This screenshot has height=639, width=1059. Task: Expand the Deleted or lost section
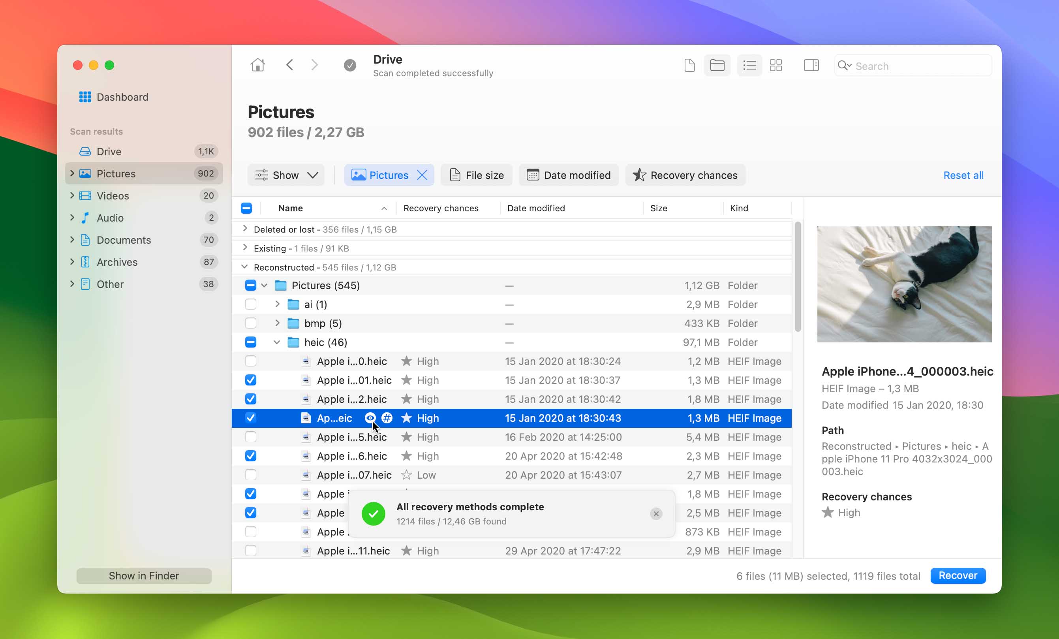pyautogui.click(x=244, y=229)
